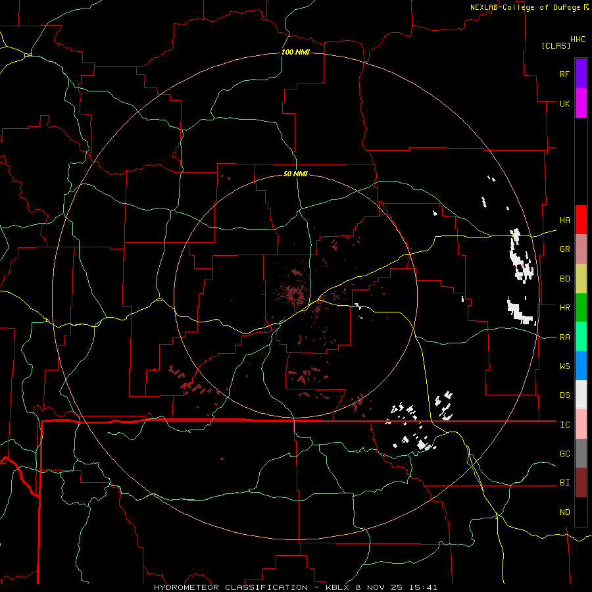Click the 'WS' legend label
The height and width of the screenshot is (592, 592).
(564, 366)
